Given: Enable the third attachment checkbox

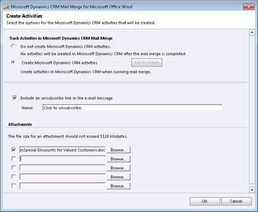Looking at the screenshot, I should 14,168.
